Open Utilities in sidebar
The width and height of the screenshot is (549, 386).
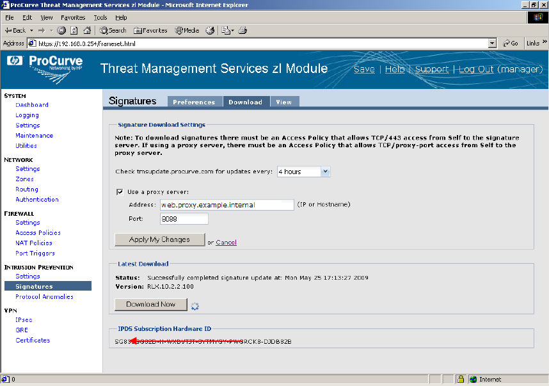[x=26, y=146]
